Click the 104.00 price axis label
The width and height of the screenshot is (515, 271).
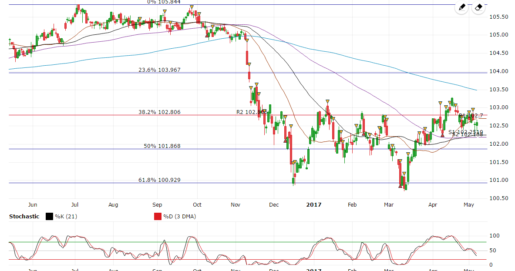[x=498, y=71]
